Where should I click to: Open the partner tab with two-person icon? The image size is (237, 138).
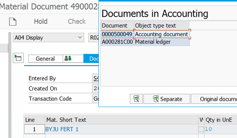pos(68,59)
